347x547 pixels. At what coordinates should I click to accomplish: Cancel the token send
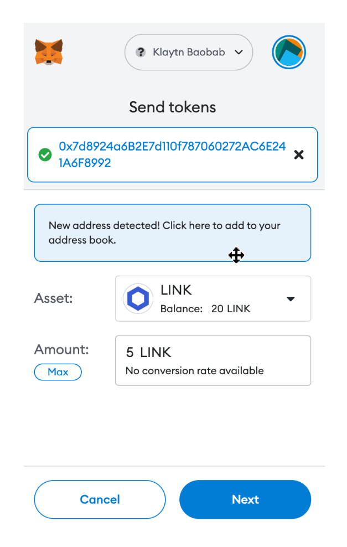click(100, 499)
